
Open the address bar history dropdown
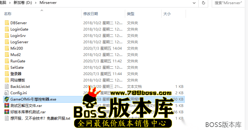coord(194,3)
